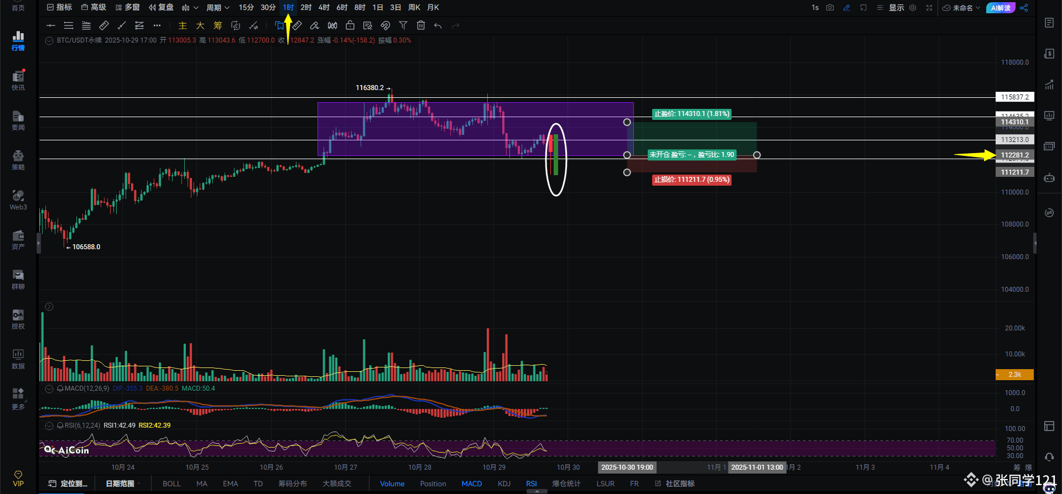Click the blue pencil drawing icon
Screen dimensions: 1062x494
pyautogui.click(x=846, y=8)
